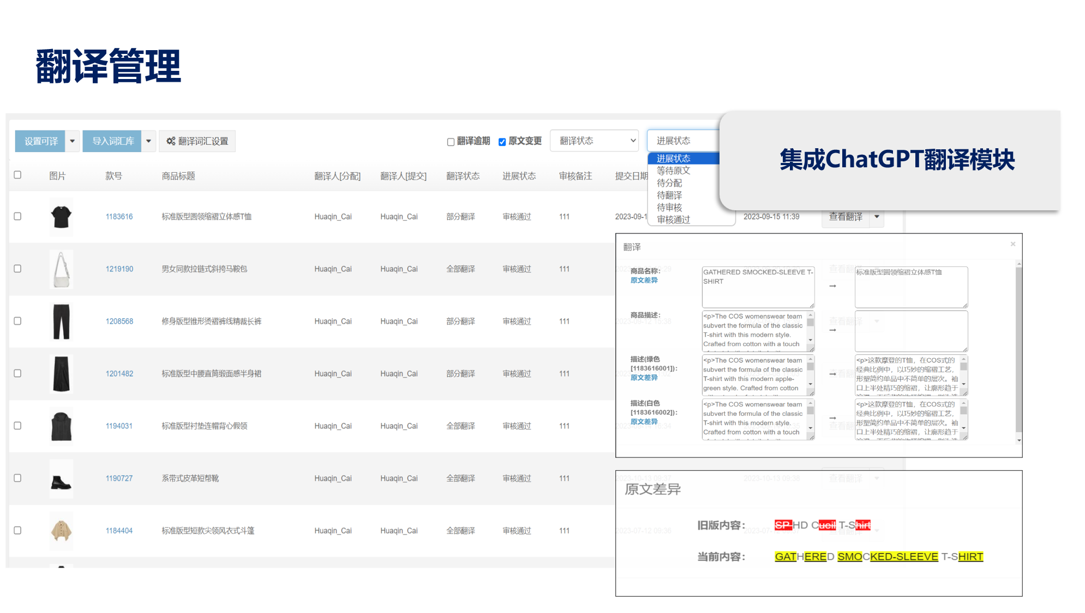Click the beige cape coat thumbnail
Screen dimensions: 1085x613
pos(61,531)
